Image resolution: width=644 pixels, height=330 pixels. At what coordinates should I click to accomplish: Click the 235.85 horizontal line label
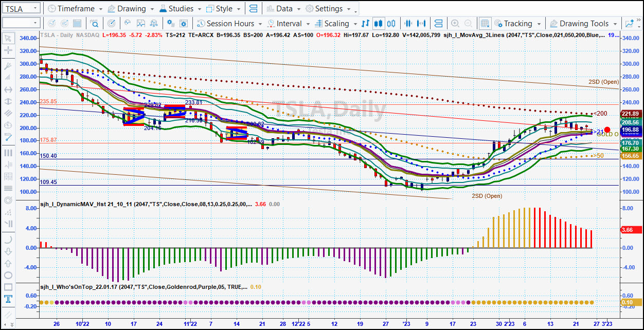point(48,102)
